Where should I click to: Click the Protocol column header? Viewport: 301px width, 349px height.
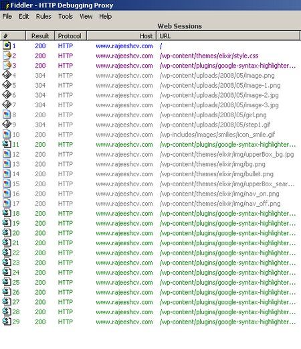point(70,36)
